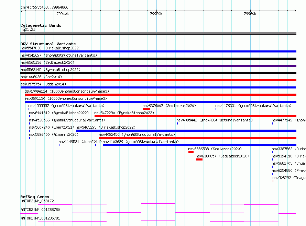Click the blue nsv4103639 variant bar

pyautogui.click(x=200, y=145)
